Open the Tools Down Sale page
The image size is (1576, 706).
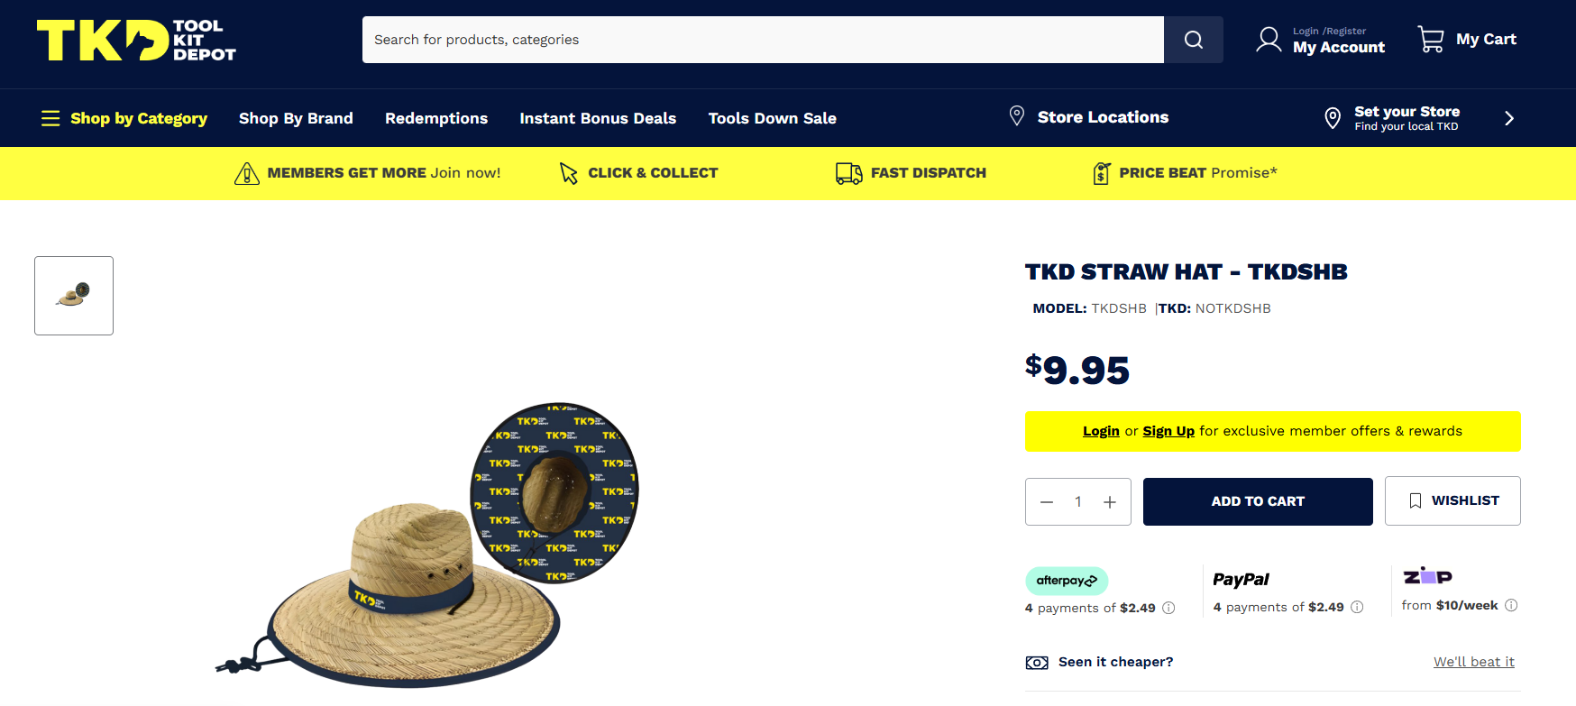(x=773, y=118)
